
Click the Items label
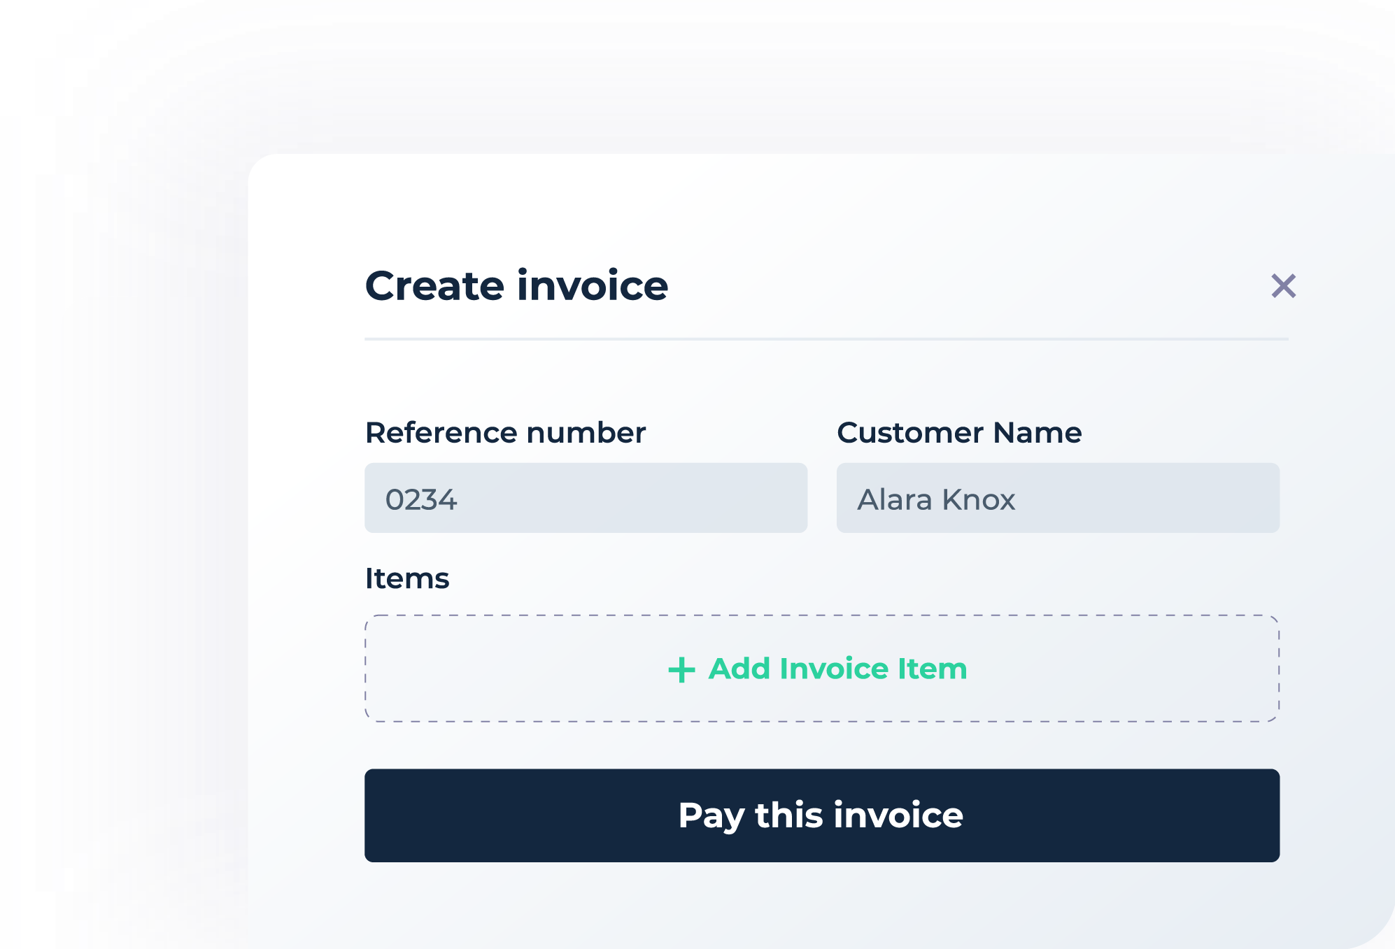407,579
